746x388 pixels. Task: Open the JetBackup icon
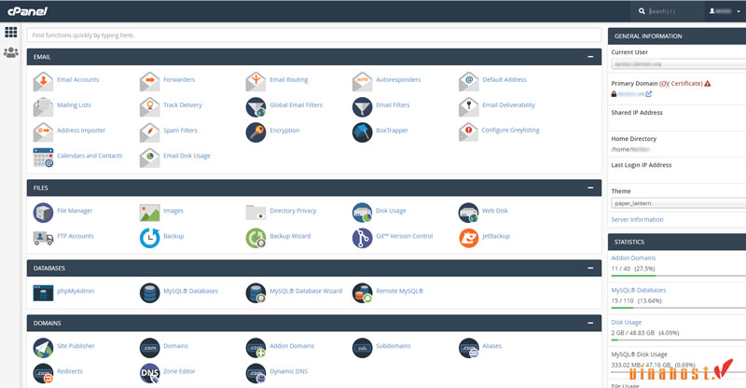[x=469, y=238]
